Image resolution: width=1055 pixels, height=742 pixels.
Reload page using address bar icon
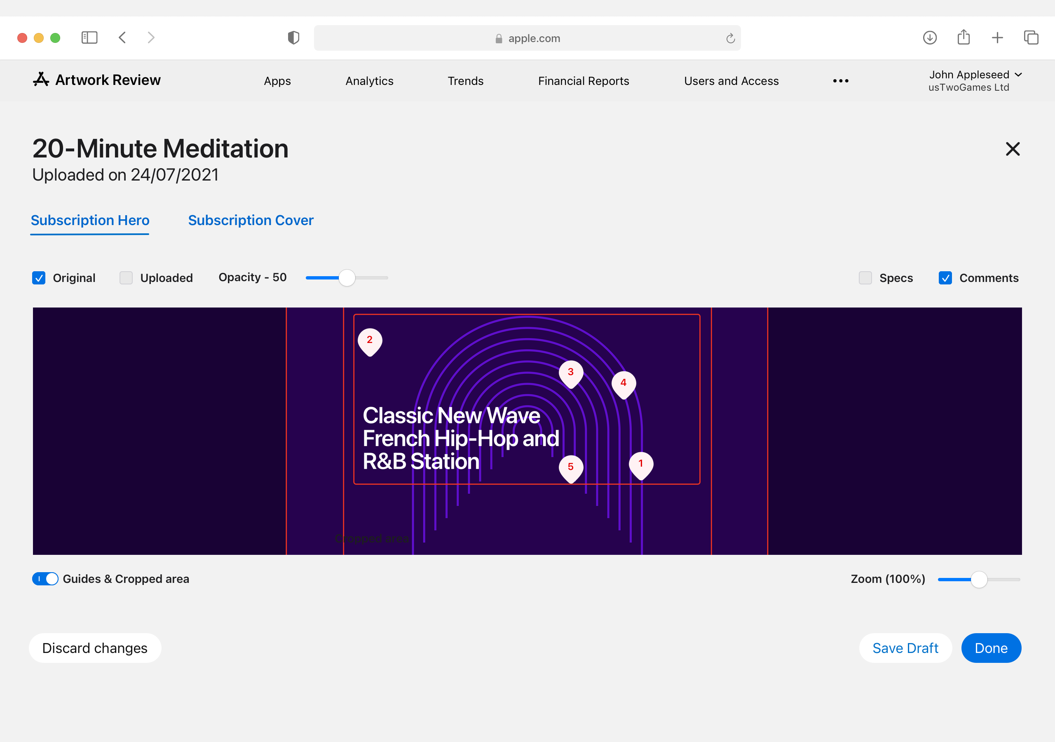pyautogui.click(x=731, y=38)
